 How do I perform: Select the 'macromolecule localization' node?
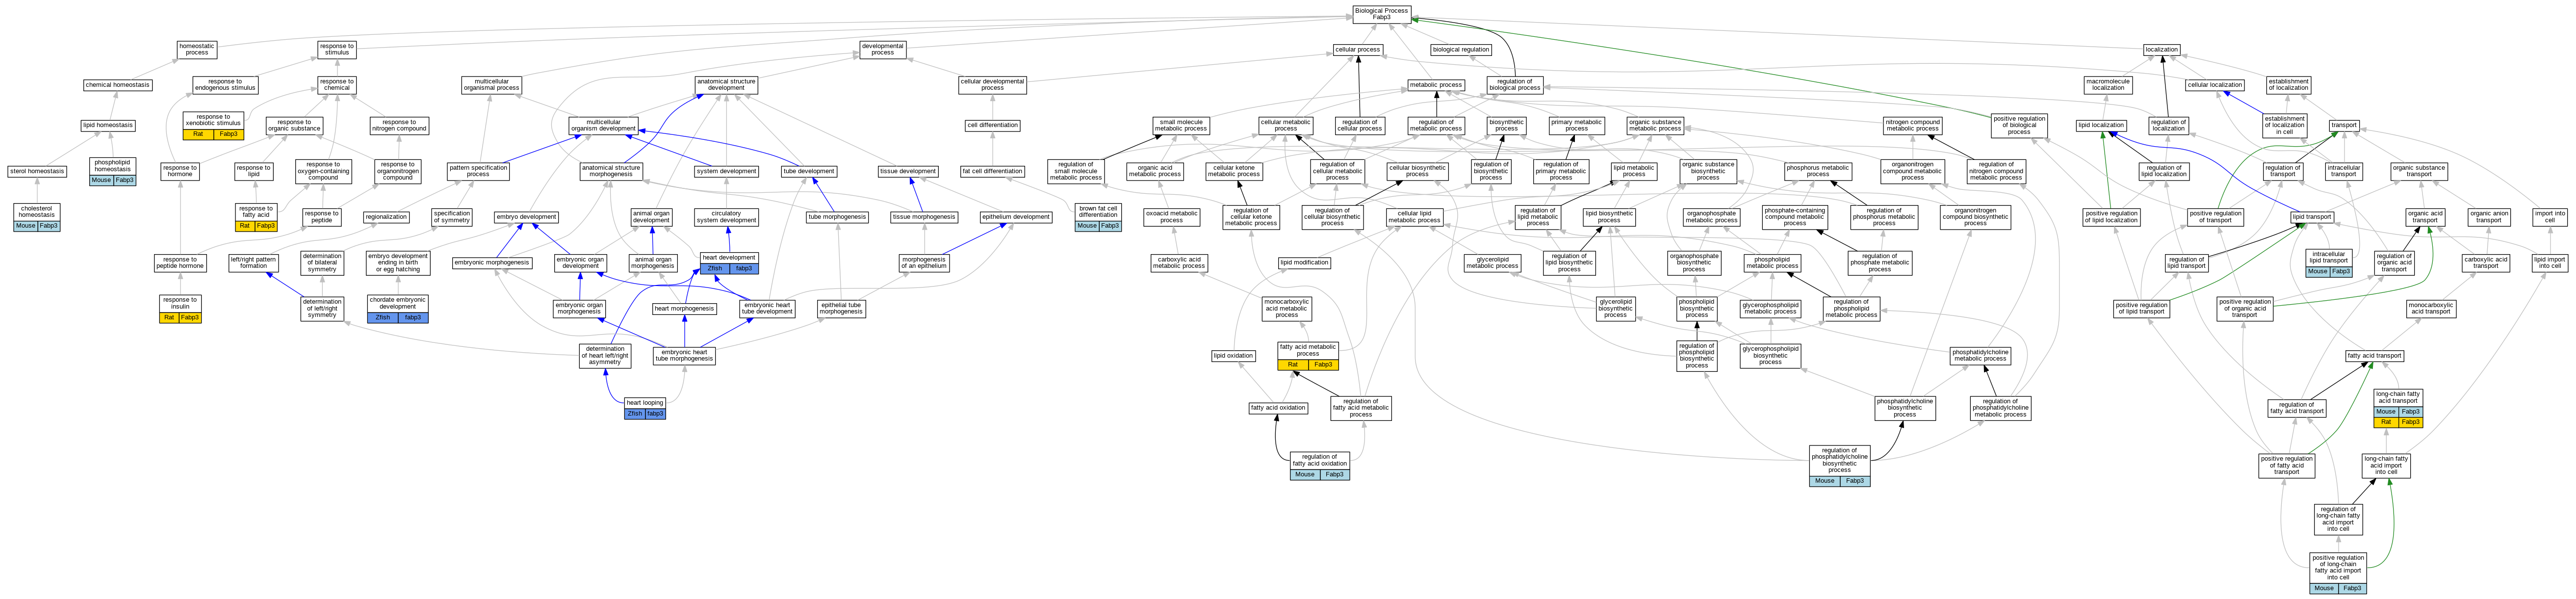coord(2108,85)
